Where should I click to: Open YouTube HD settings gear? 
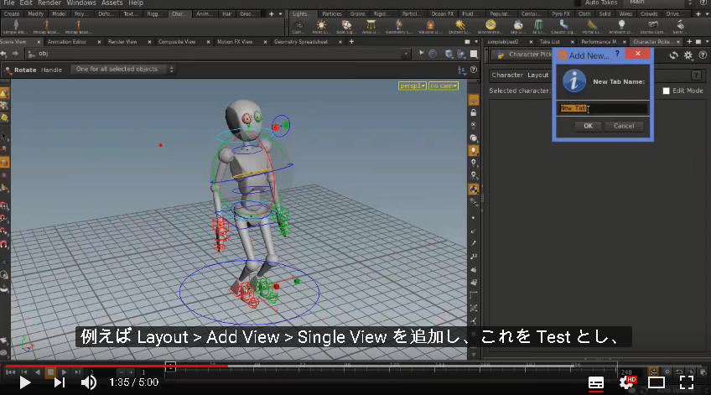(x=627, y=382)
